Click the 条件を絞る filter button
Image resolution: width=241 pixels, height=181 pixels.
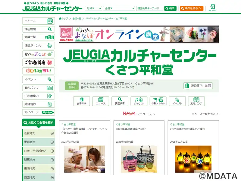click(x=192, y=8)
